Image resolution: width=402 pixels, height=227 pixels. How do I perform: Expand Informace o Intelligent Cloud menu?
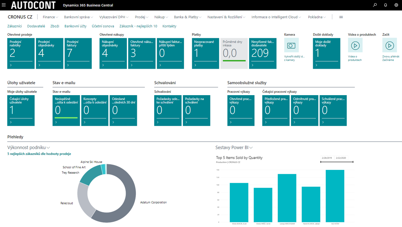276,17
